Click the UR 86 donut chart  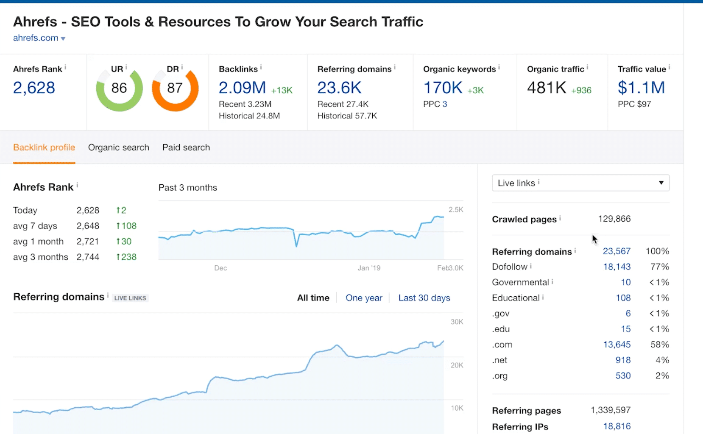(120, 89)
